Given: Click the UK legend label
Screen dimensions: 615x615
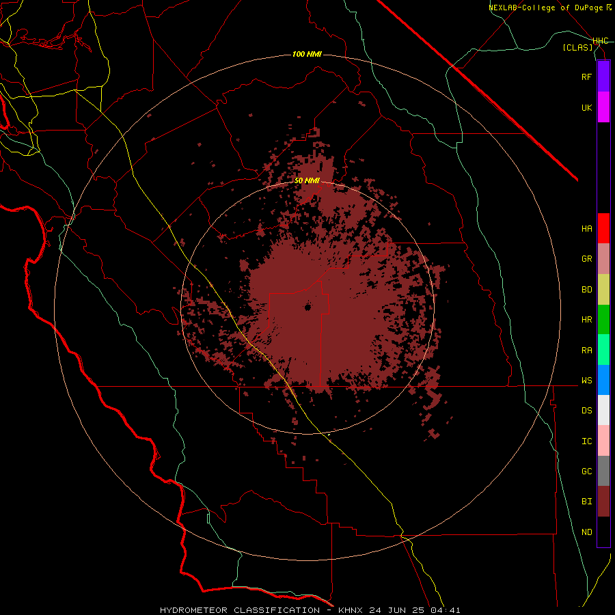Looking at the screenshot, I should pyautogui.click(x=586, y=107).
